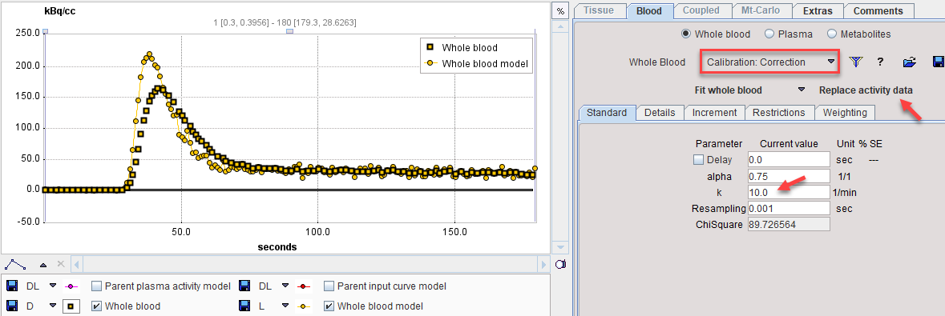The height and width of the screenshot is (316, 945).
Task: Enable Parent plasma activity model checkbox
Action: [97, 286]
